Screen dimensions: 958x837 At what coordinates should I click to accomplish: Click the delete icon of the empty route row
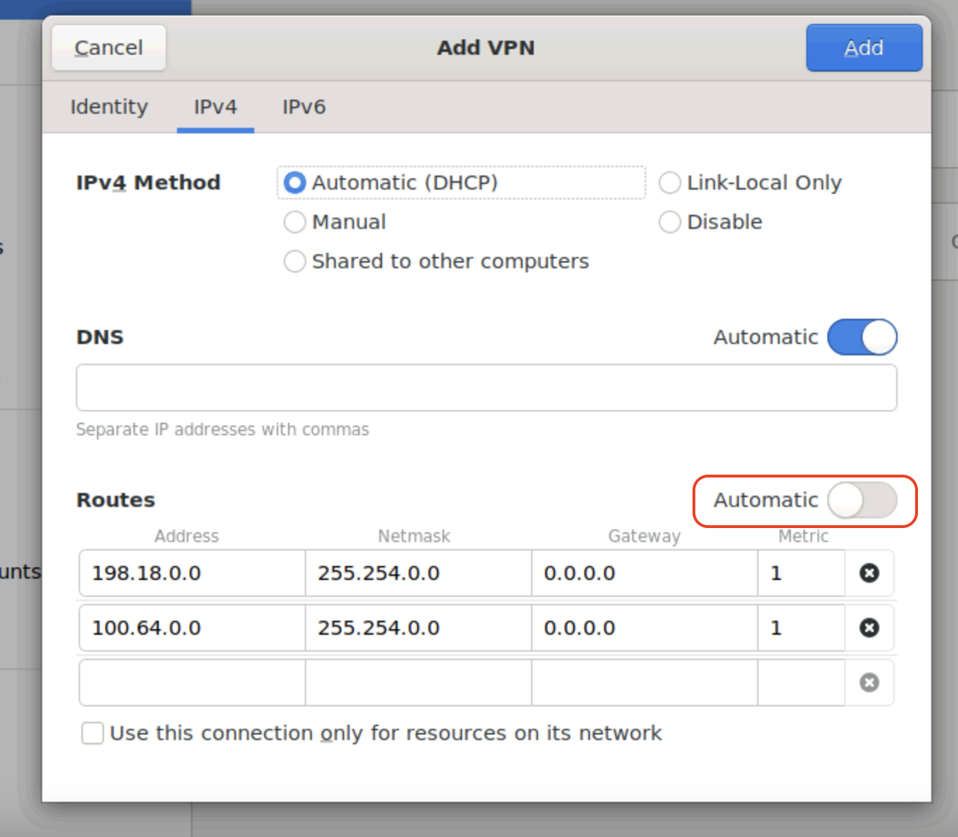click(x=870, y=683)
